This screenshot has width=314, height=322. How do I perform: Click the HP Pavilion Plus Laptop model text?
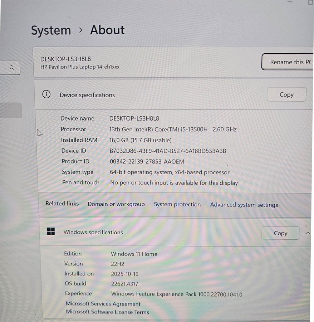tap(80, 67)
